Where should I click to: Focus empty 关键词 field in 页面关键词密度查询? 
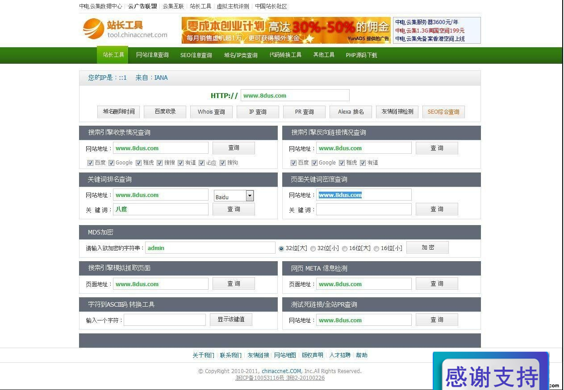(364, 209)
